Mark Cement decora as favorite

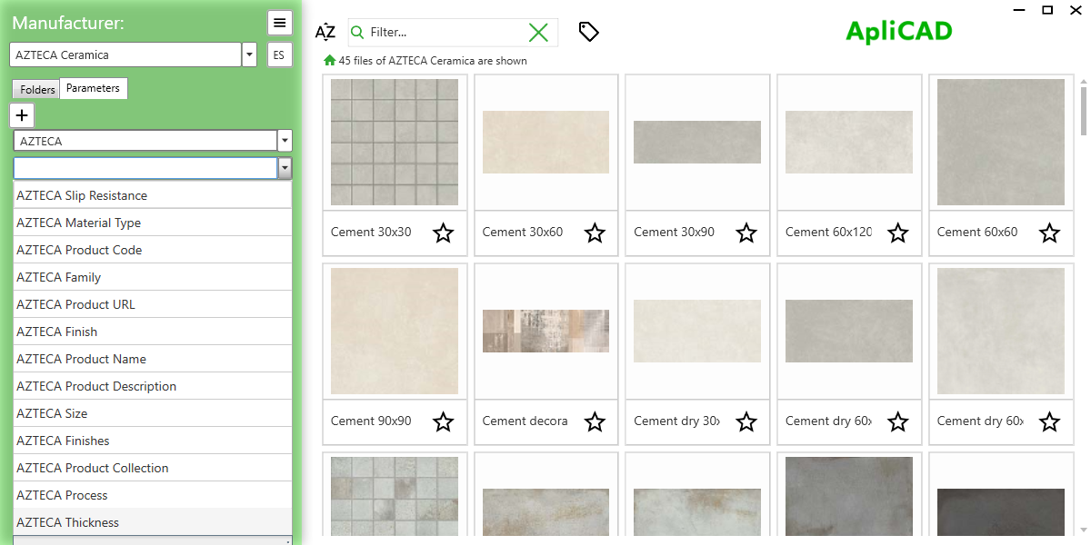coord(595,422)
